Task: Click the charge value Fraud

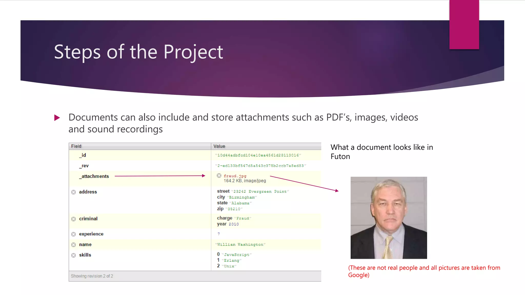Action: pos(243,218)
